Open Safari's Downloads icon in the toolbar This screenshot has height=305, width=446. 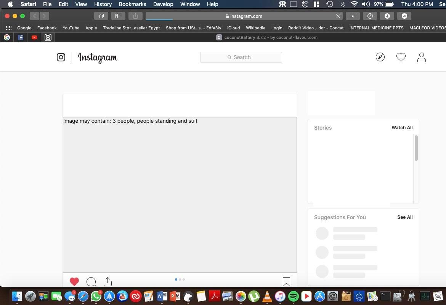(x=387, y=16)
